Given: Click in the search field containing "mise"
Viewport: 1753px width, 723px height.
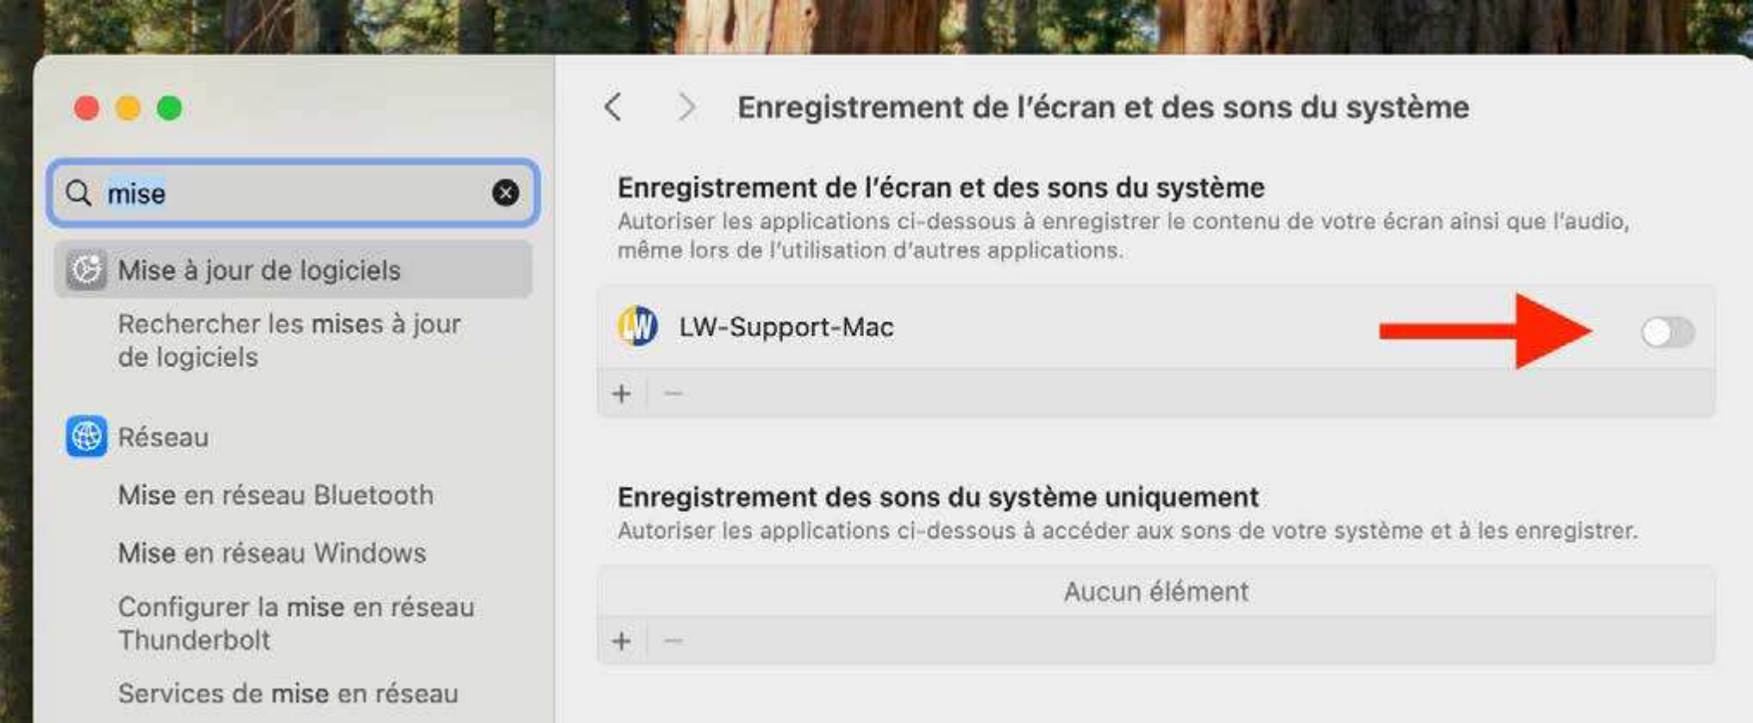Looking at the screenshot, I should pyautogui.click(x=293, y=193).
